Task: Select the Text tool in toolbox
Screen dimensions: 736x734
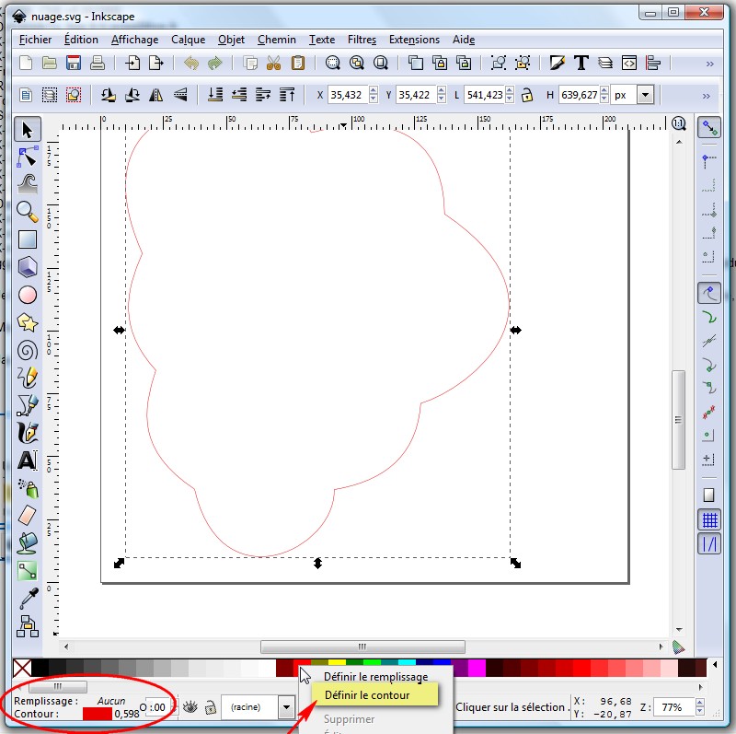Action: click(x=28, y=460)
